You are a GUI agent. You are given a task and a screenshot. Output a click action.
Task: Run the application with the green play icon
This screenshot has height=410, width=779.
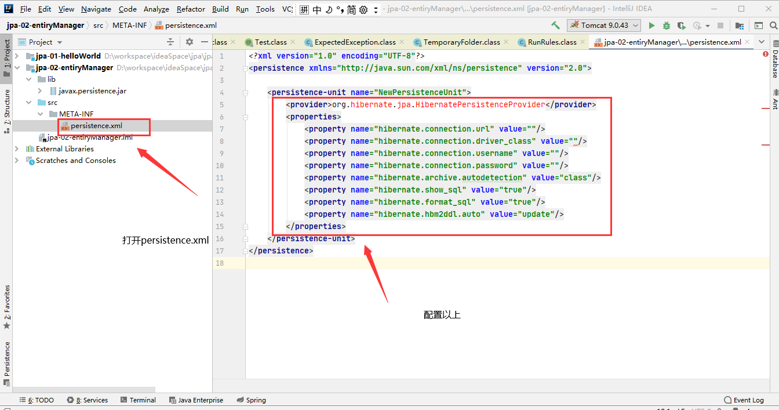651,26
